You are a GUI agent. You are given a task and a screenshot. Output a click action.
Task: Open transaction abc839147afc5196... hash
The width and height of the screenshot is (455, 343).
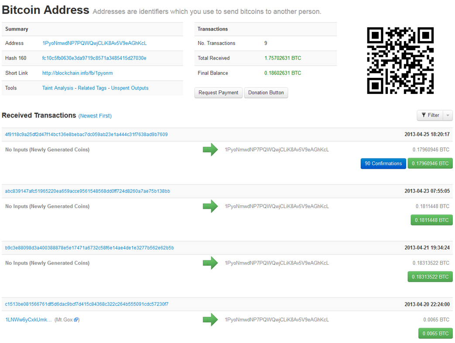tap(87, 191)
